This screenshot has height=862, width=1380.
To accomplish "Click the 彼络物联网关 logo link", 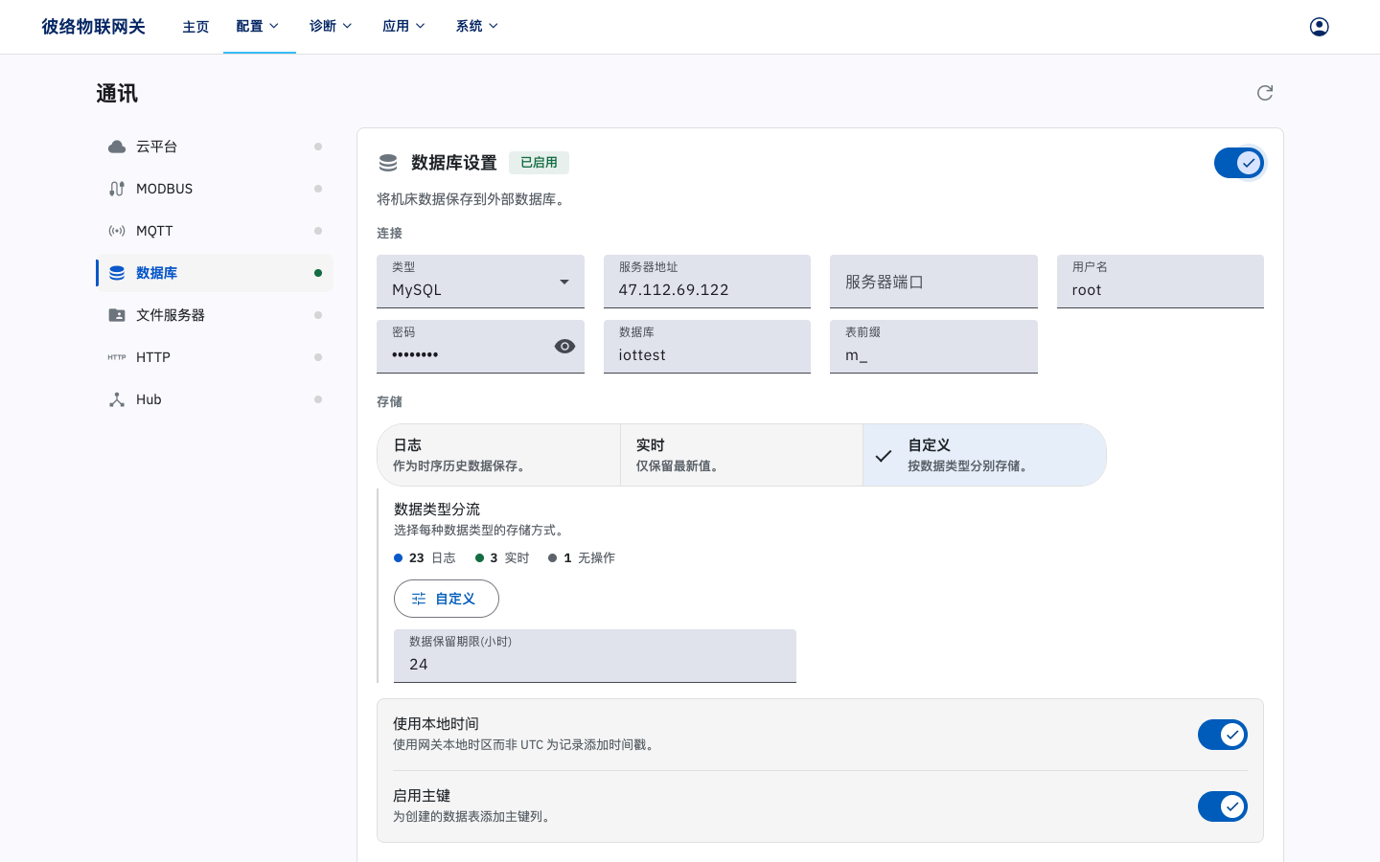I will click(x=93, y=27).
